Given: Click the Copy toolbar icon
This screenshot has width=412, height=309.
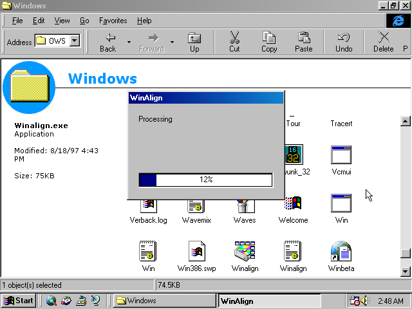Looking at the screenshot, I should [269, 37].
